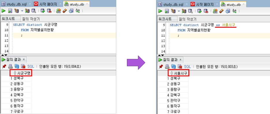Open 질의 작성기 tab in right window

188,19
